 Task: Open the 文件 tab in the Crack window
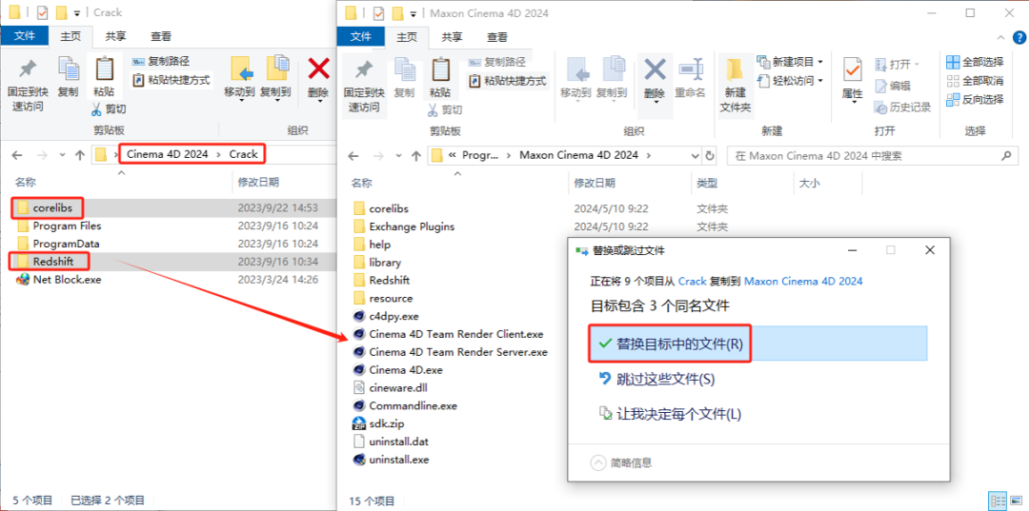click(x=25, y=37)
